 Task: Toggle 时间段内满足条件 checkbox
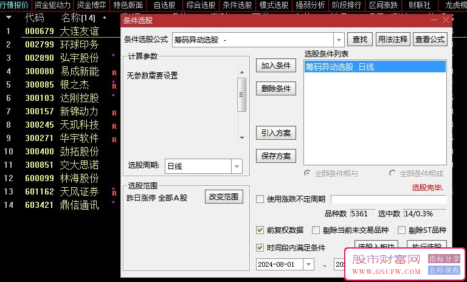point(260,247)
